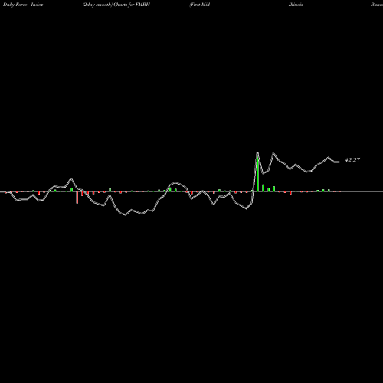Click the '(2day smooth) Charts for FMBH' text
This screenshot has height=383, width=383.
point(116,5)
